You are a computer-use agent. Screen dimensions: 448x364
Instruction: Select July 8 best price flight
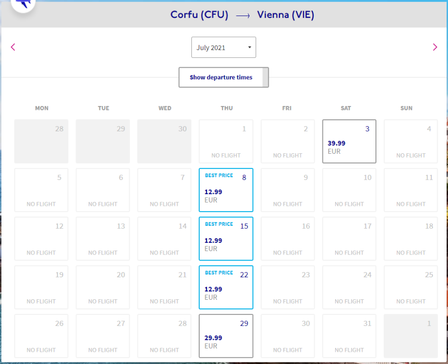[x=226, y=190]
